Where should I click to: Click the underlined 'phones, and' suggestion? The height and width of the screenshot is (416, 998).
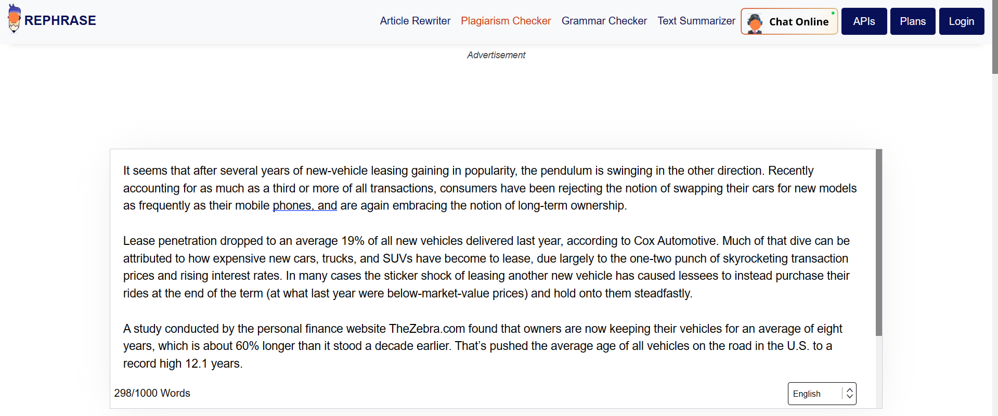(x=305, y=205)
